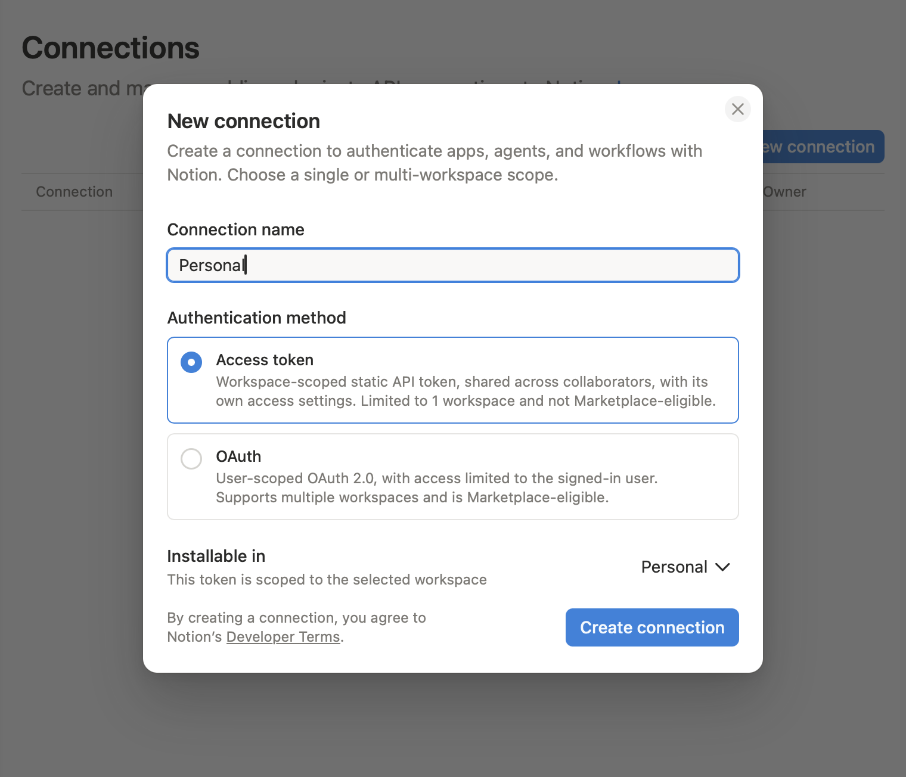Select the Access token radio button
The height and width of the screenshot is (777, 906).
[x=191, y=362]
